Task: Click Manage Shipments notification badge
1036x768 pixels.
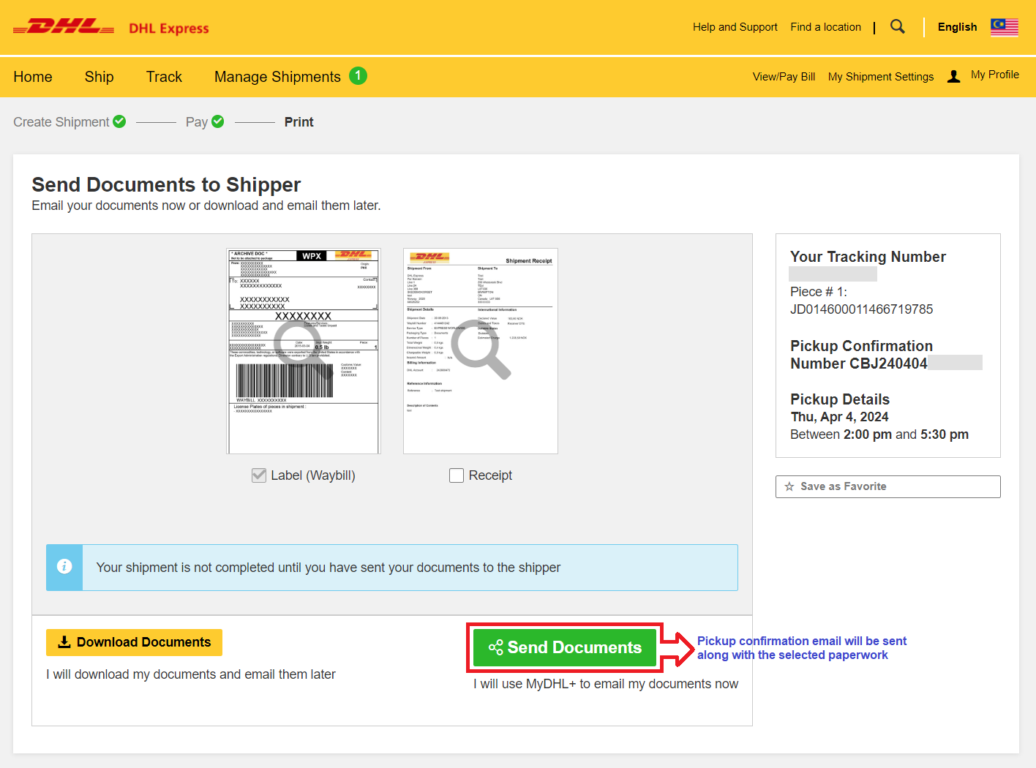Action: click(x=358, y=75)
